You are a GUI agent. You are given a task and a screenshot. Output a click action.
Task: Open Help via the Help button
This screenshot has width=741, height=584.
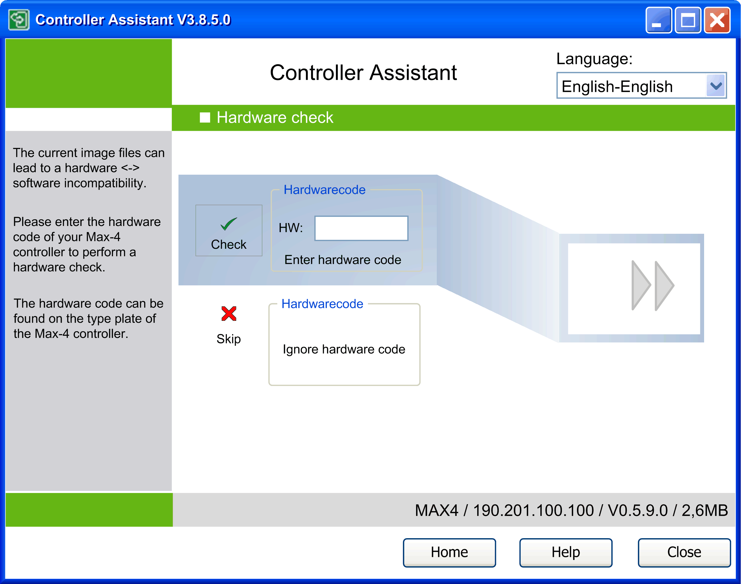click(x=566, y=552)
